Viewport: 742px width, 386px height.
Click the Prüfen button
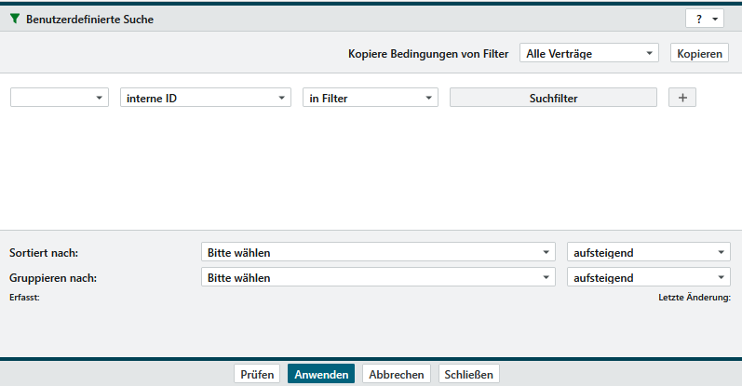tap(257, 374)
